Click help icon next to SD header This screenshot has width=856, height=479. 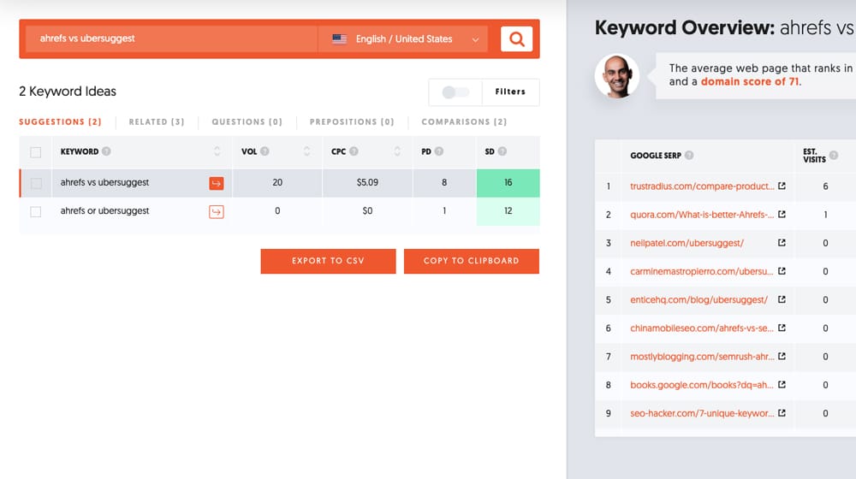[x=502, y=151]
